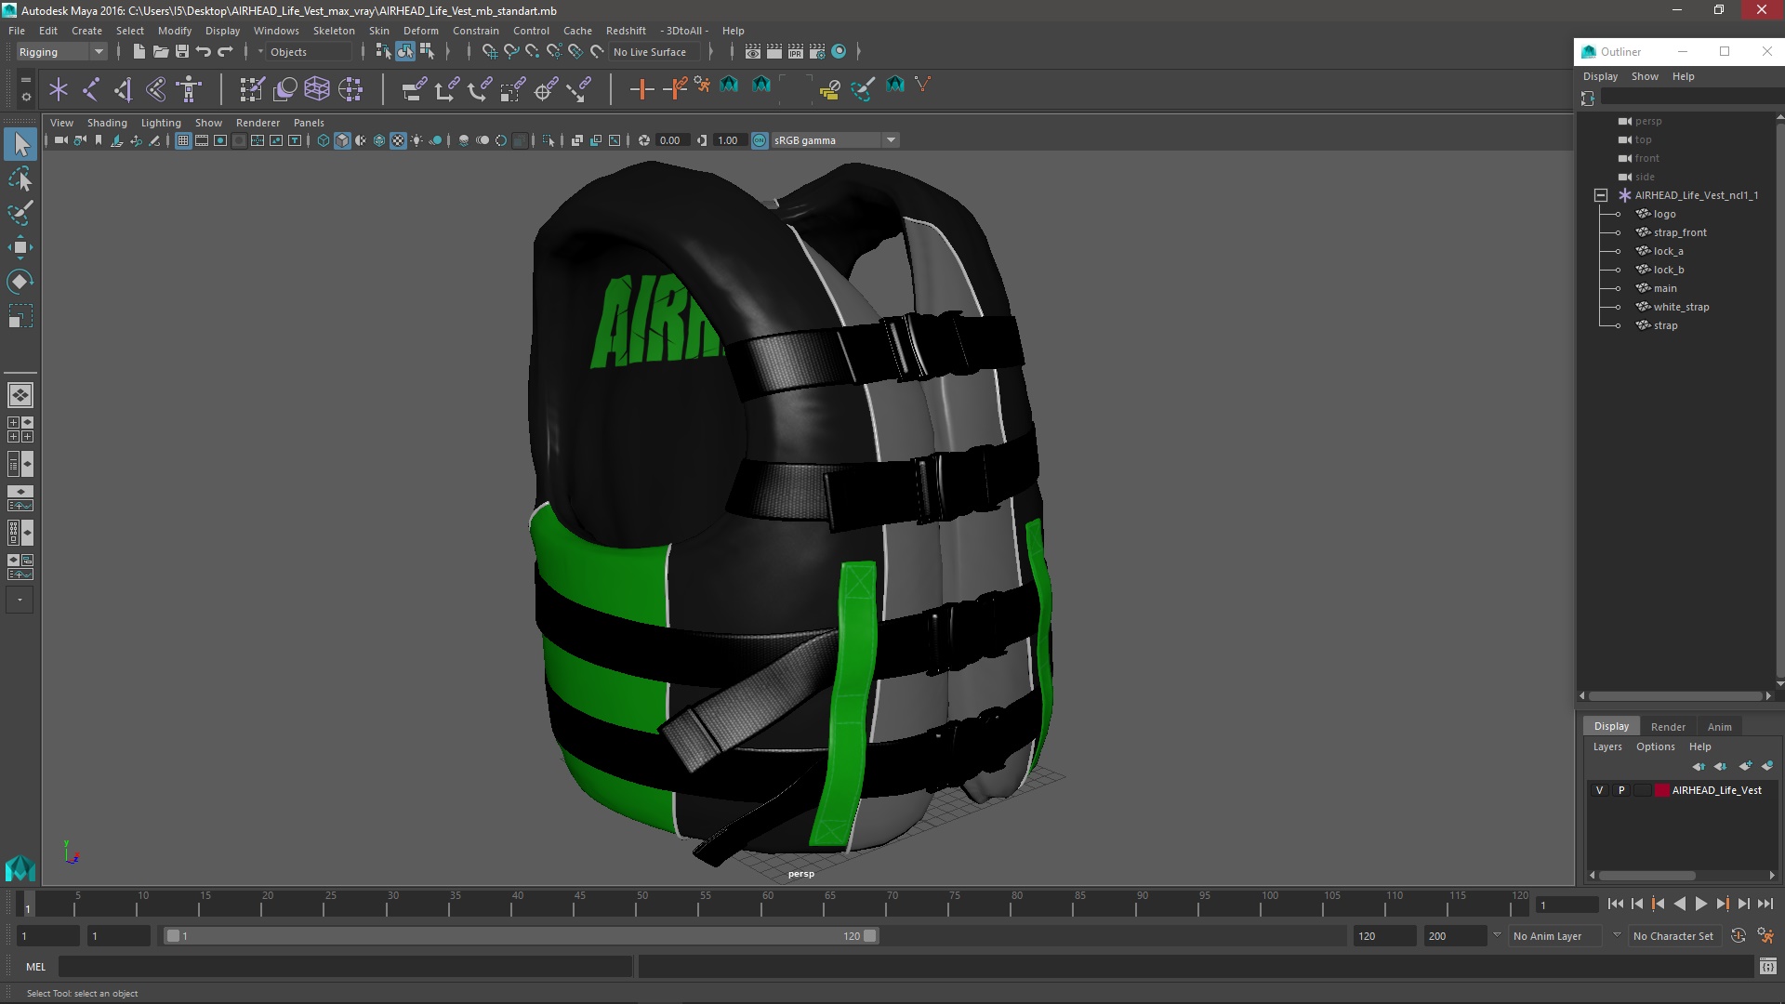Toggle playback P of AIRHEAD_Life_Vest layer
Viewport: 1785px width, 1004px height.
[x=1621, y=790]
